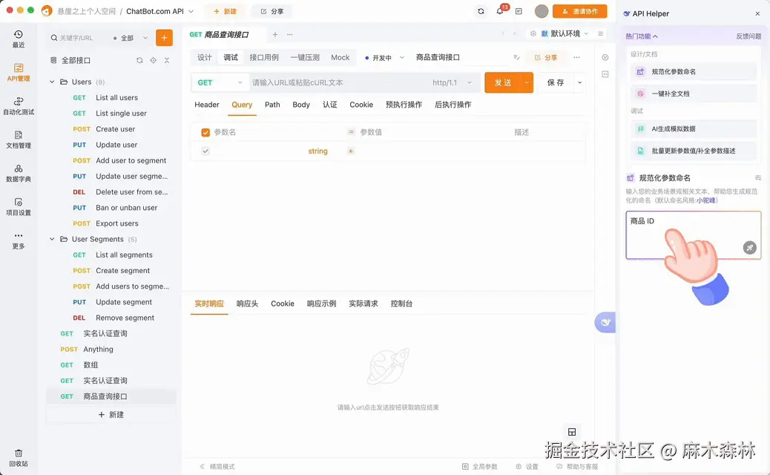
Task: Collapse the Users folder
Action: click(52, 82)
